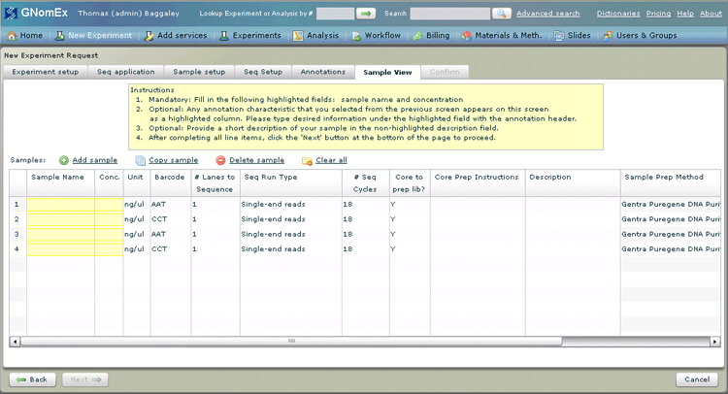The image size is (728, 394).
Task: Click the Sample Name cell in row 1
Action: [x=61, y=204]
